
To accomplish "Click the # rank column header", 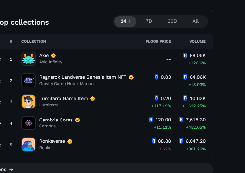I will (x=11, y=41).
